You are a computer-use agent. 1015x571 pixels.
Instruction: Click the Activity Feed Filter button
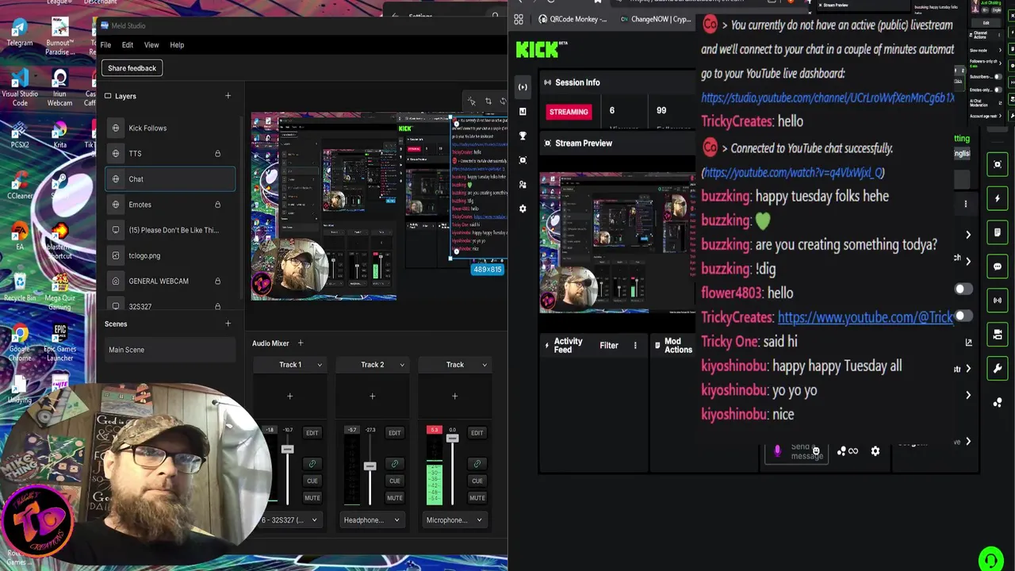tap(609, 346)
